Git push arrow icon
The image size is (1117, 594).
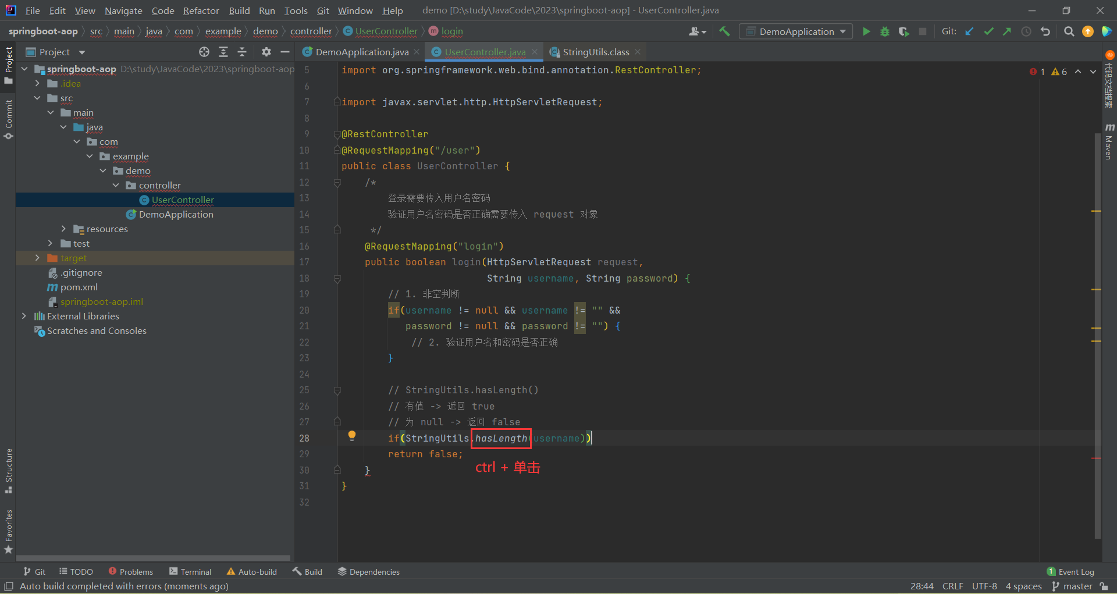[1007, 31]
